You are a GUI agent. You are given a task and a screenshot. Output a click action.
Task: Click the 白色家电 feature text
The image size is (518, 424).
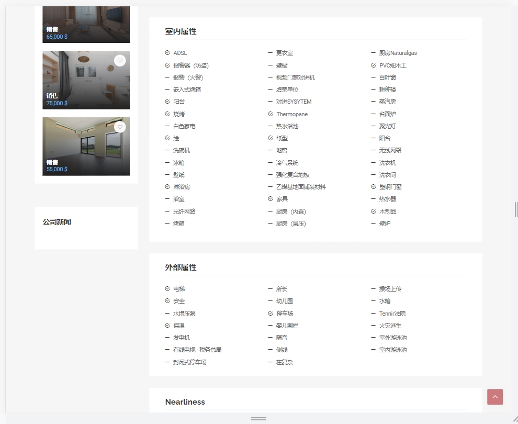pos(184,126)
